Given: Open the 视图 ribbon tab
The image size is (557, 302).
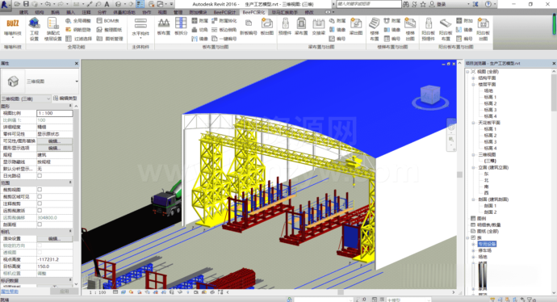Looking at the screenshot, I should [x=162, y=12].
